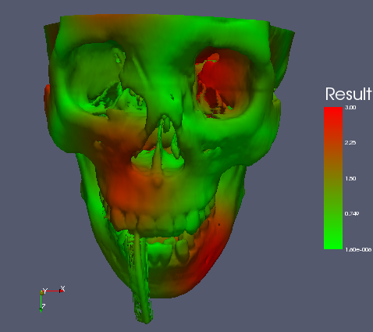This screenshot has width=373, height=332.
Task: Click the 1.60e-006 legend label
Action: (x=358, y=250)
